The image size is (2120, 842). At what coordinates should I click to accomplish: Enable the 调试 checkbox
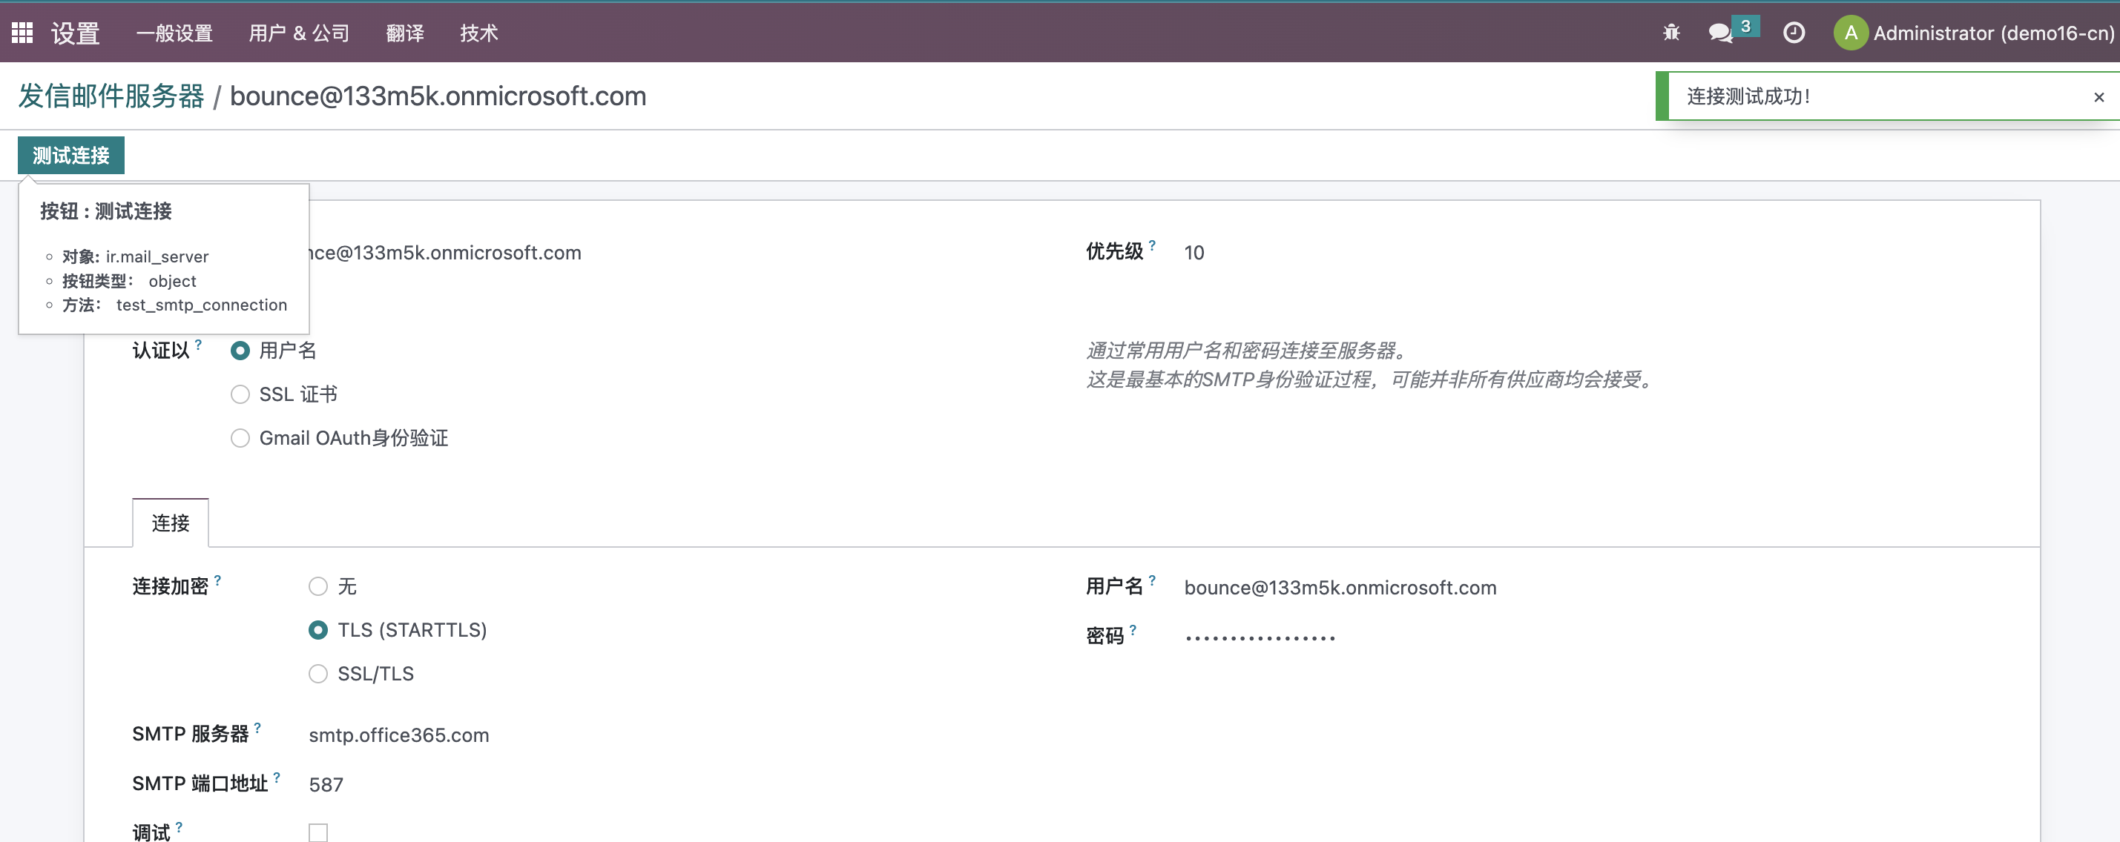pos(317,832)
